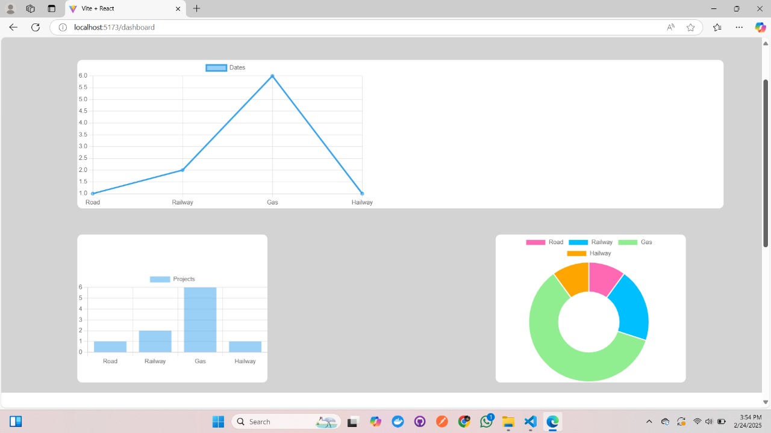Click the Gas peak point on line chart

(x=272, y=76)
